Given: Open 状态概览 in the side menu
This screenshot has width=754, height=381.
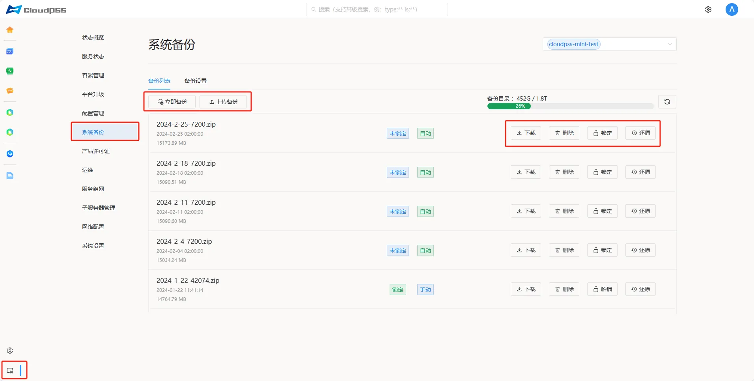Looking at the screenshot, I should coord(93,37).
